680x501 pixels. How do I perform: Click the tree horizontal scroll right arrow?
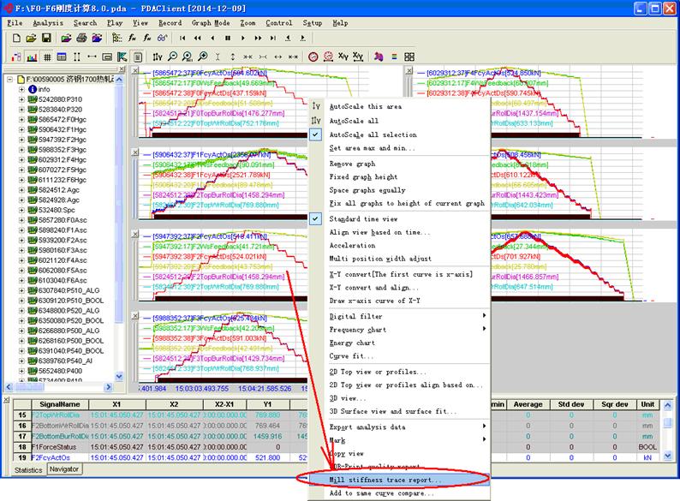[109, 386]
